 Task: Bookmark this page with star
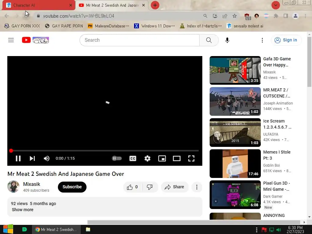[x=235, y=16]
